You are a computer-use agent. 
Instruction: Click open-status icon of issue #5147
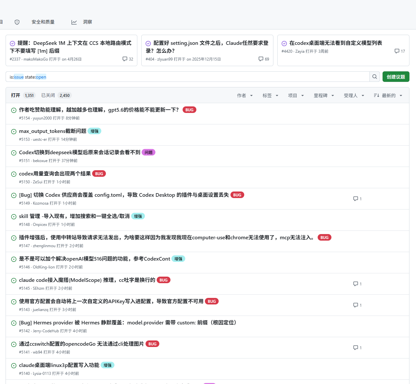point(14,238)
